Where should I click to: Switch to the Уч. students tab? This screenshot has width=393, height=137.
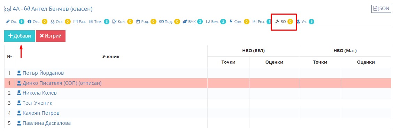point(305,22)
